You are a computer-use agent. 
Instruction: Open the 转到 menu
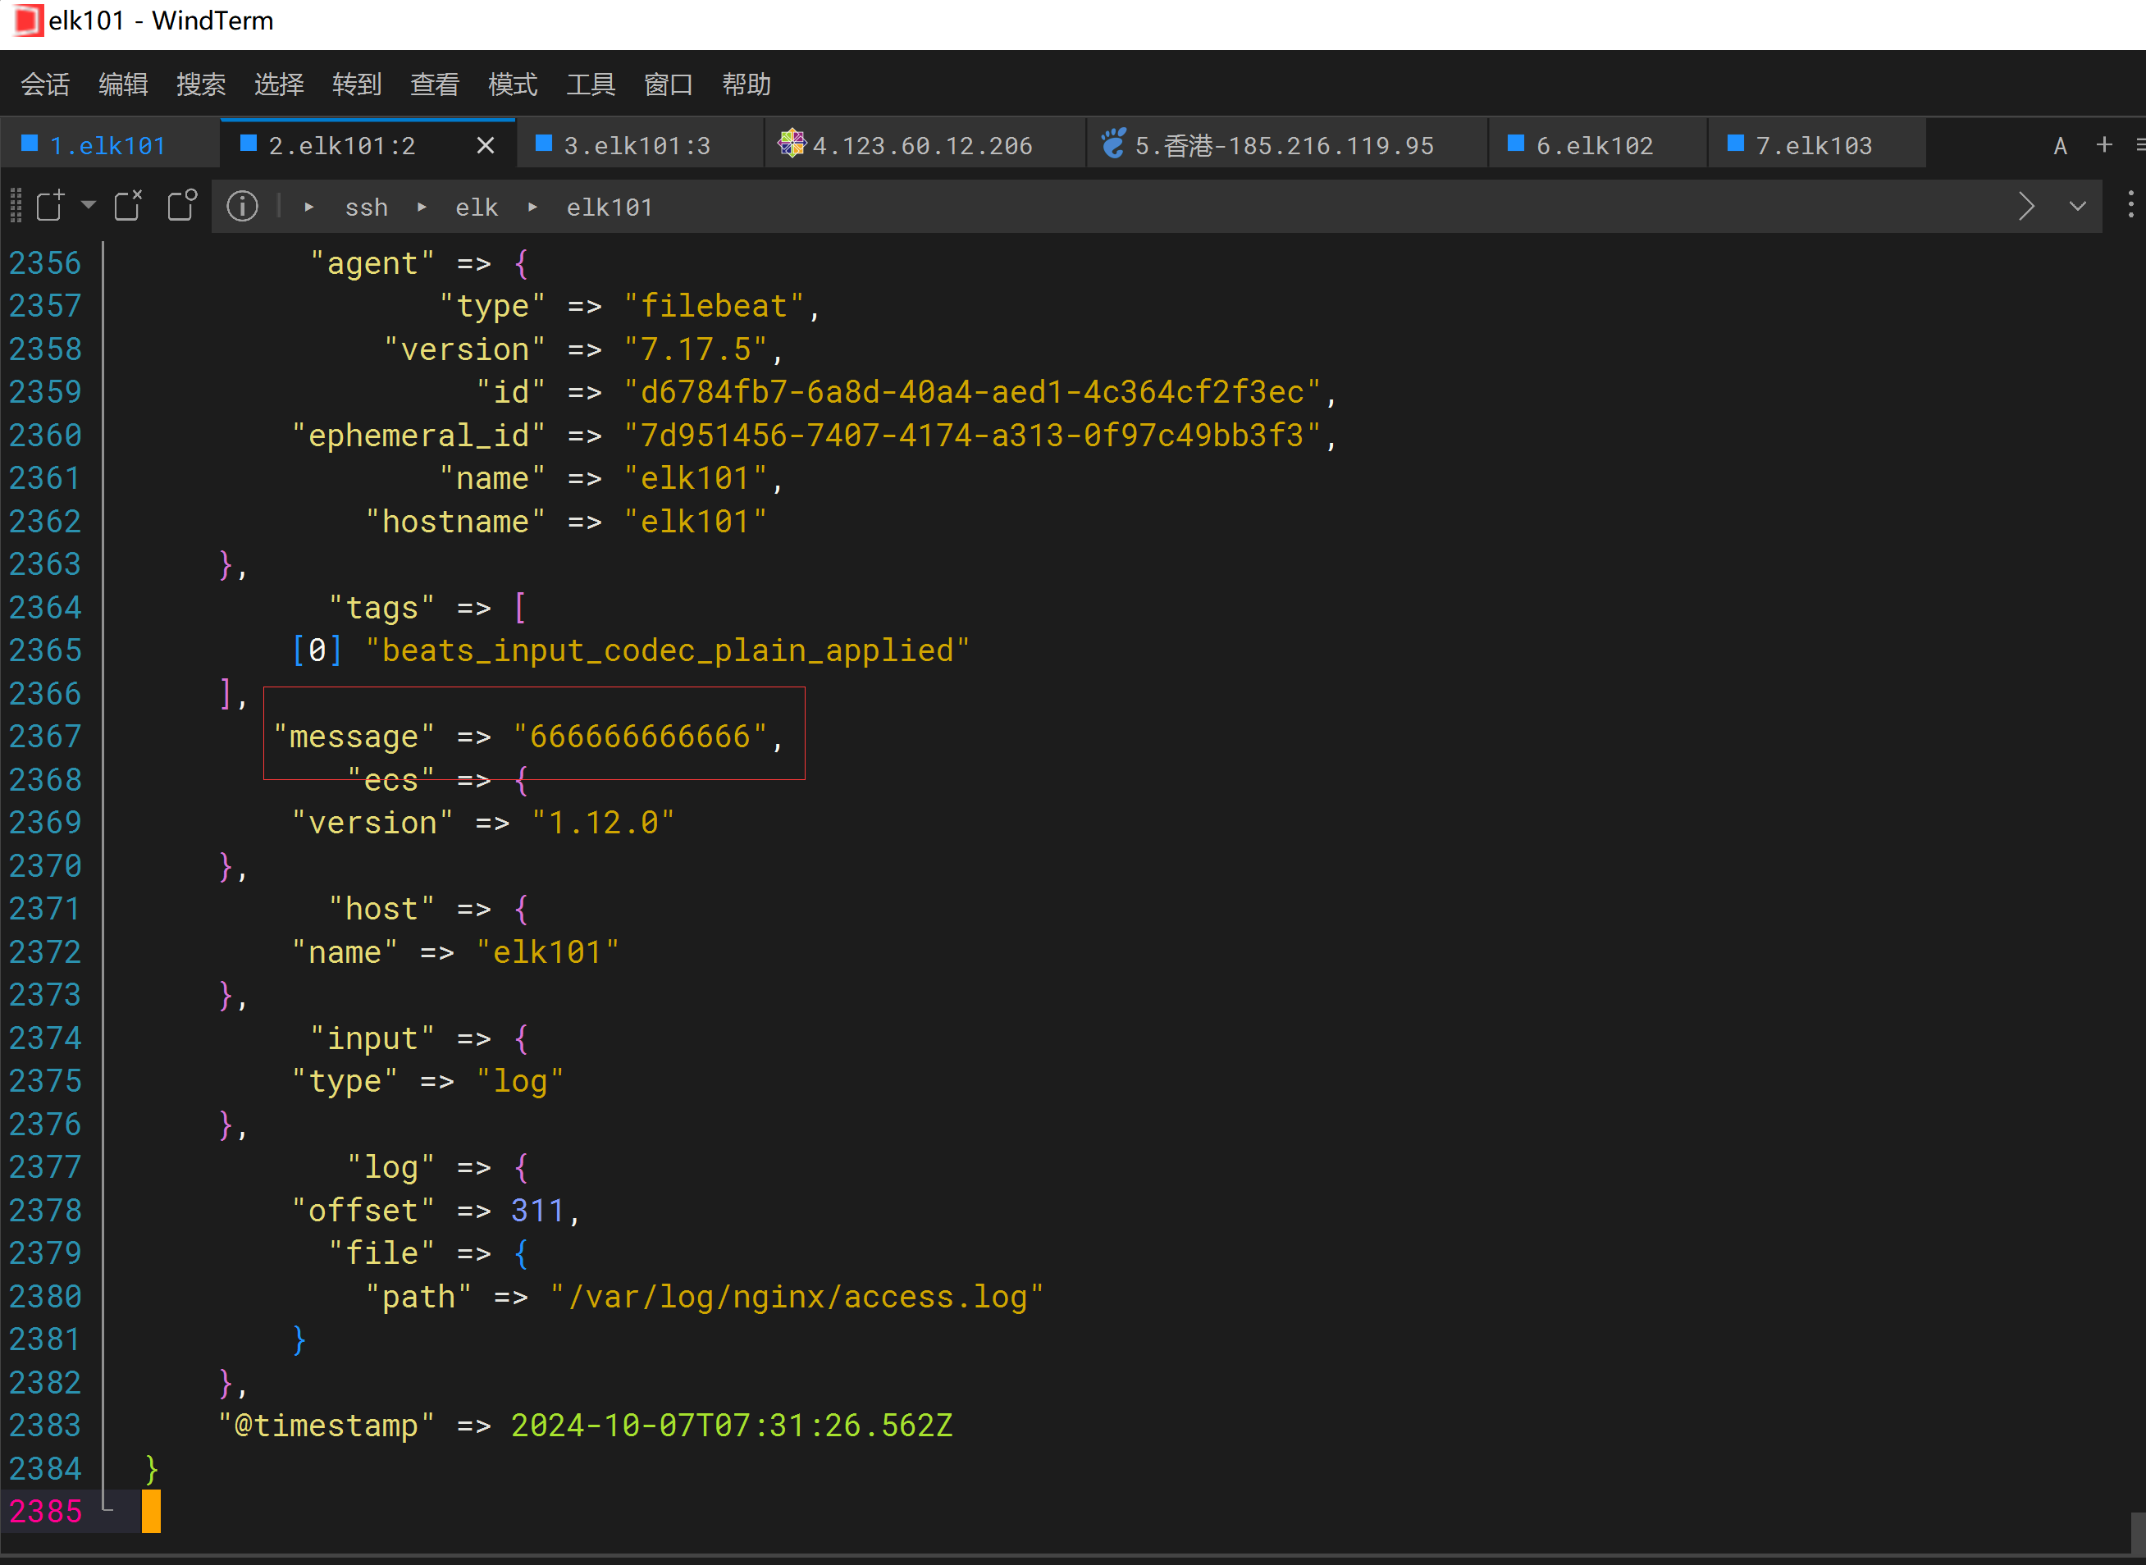356,84
